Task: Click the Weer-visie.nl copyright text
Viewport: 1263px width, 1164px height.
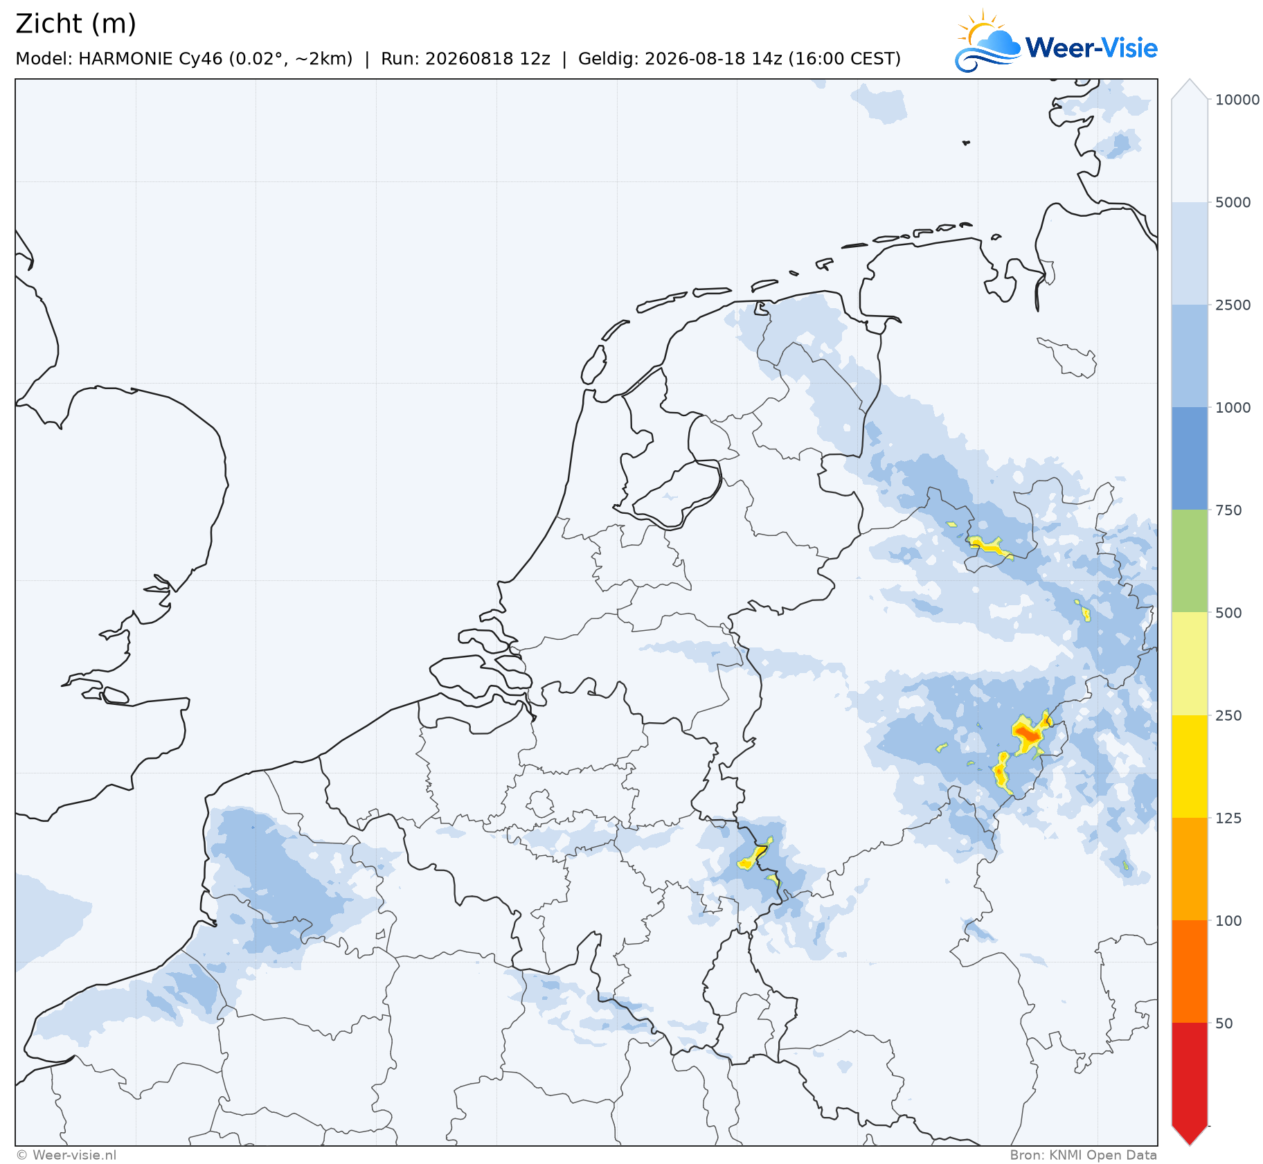Action: [66, 1155]
